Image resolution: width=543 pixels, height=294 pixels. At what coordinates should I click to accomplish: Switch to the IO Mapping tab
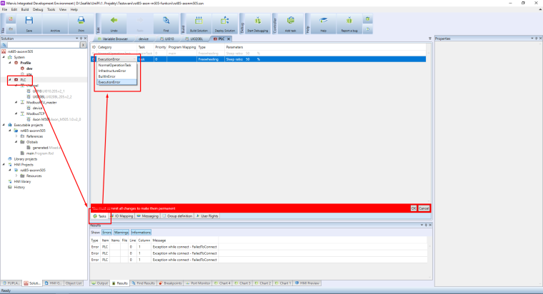pyautogui.click(x=122, y=215)
